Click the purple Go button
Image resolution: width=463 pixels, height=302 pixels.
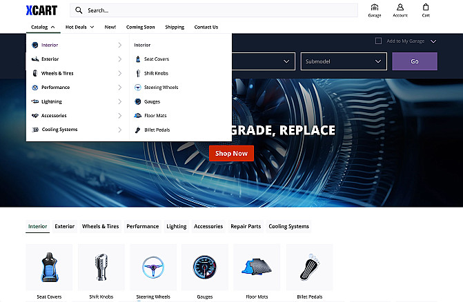click(415, 61)
